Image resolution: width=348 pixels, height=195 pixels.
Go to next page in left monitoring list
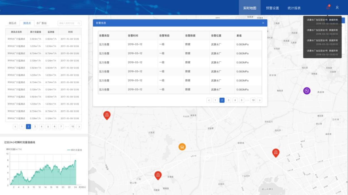79,127
